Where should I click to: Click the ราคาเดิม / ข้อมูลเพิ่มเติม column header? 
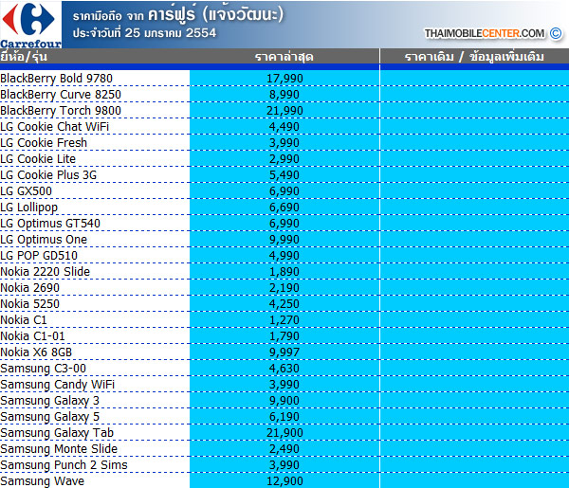tap(474, 57)
